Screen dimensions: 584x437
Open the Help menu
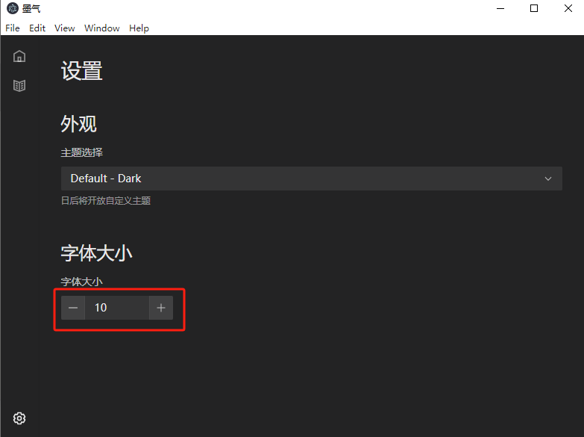coord(139,28)
